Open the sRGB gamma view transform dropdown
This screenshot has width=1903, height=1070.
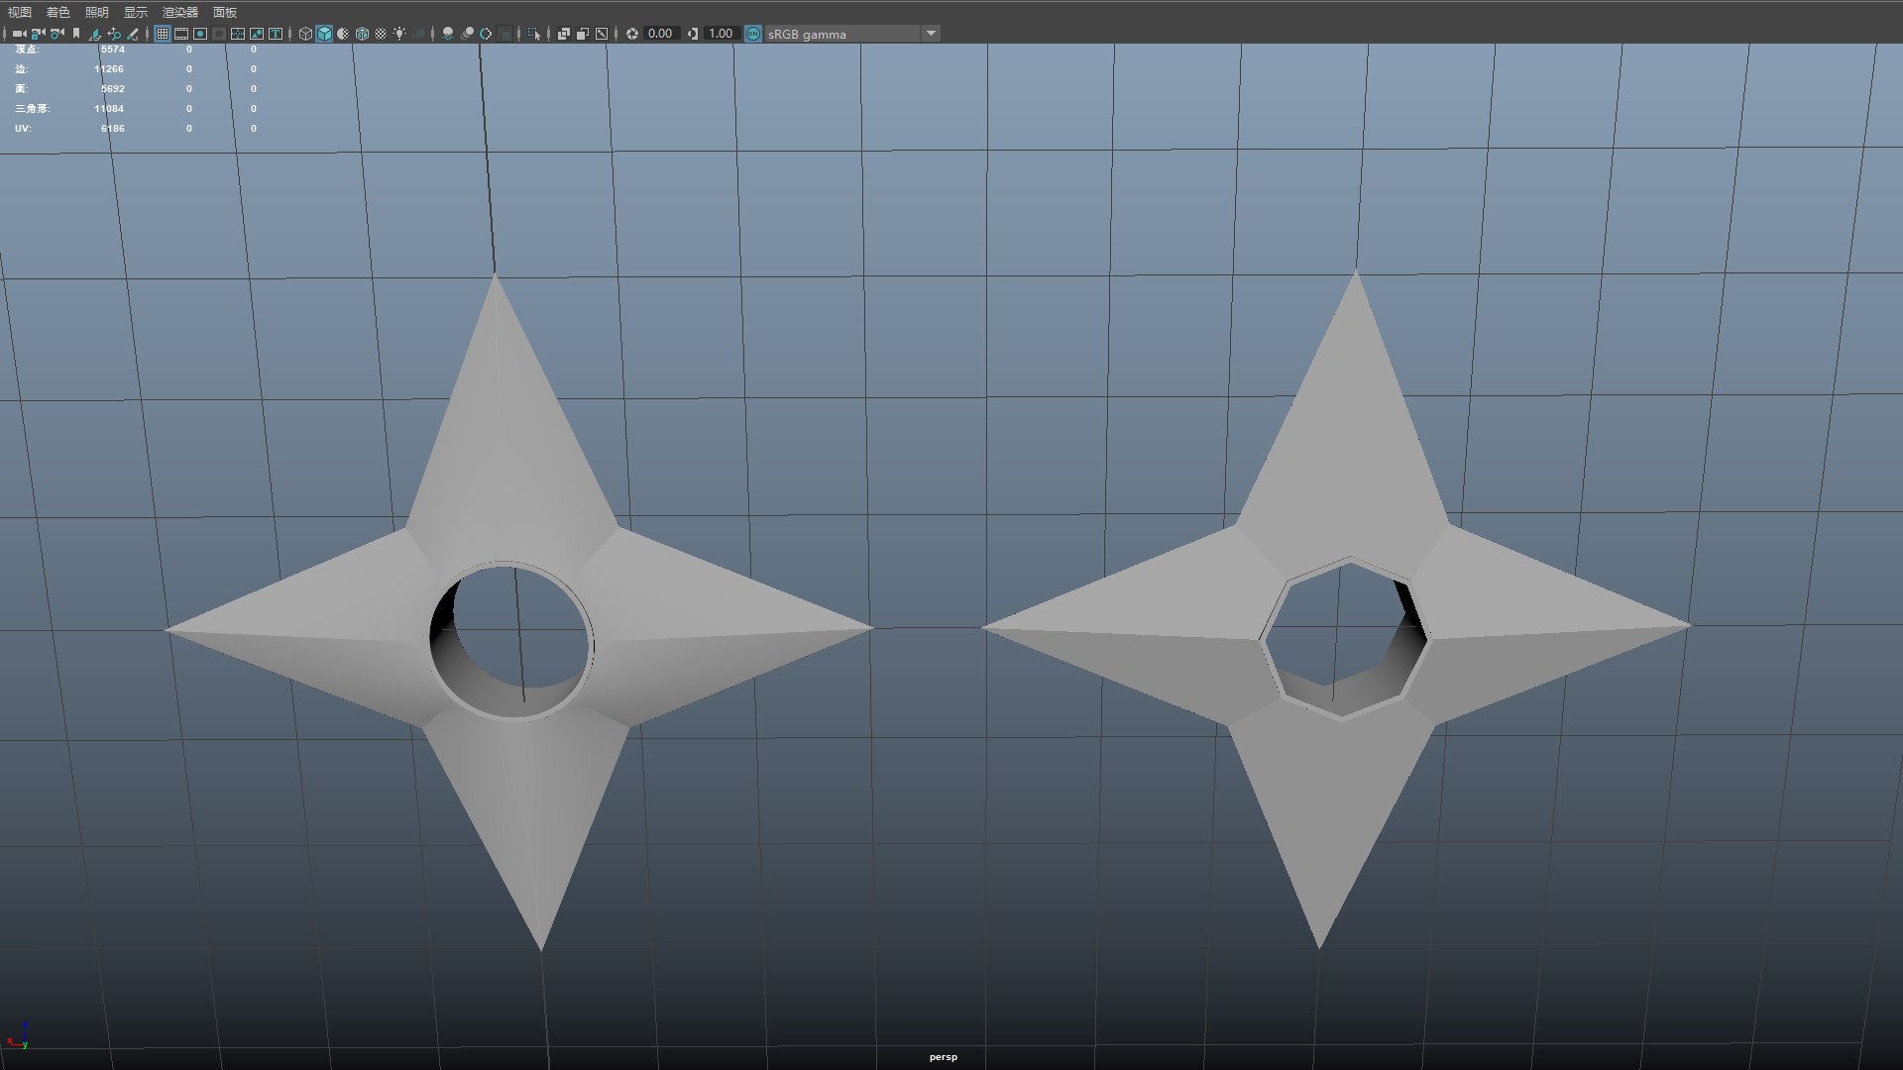coord(930,34)
